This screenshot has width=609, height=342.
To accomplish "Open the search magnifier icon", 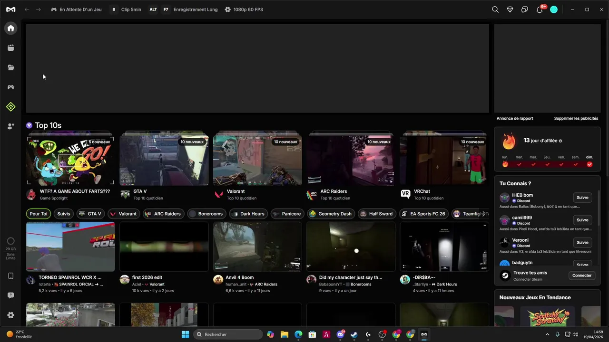I will (x=495, y=9).
